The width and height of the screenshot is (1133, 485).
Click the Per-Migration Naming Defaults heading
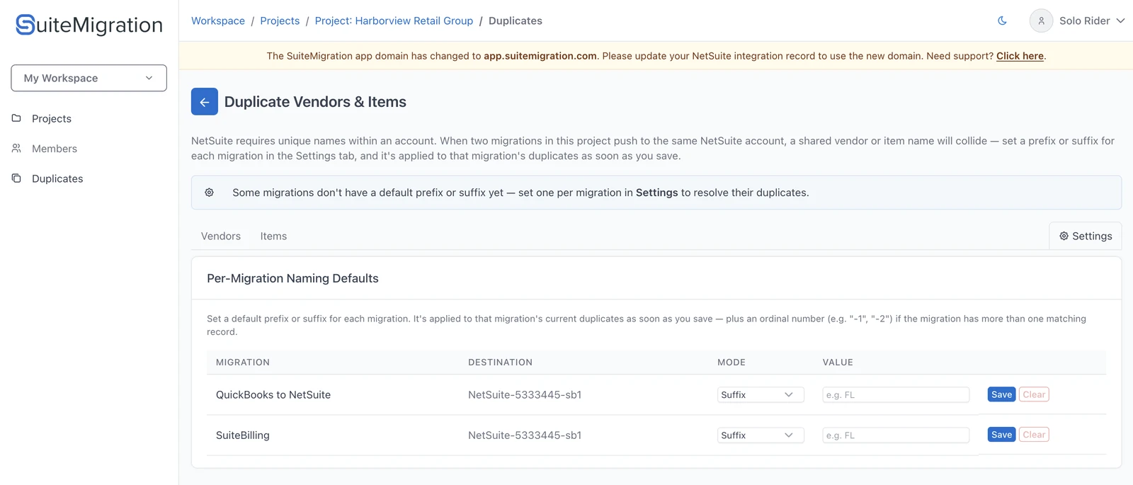[292, 278]
